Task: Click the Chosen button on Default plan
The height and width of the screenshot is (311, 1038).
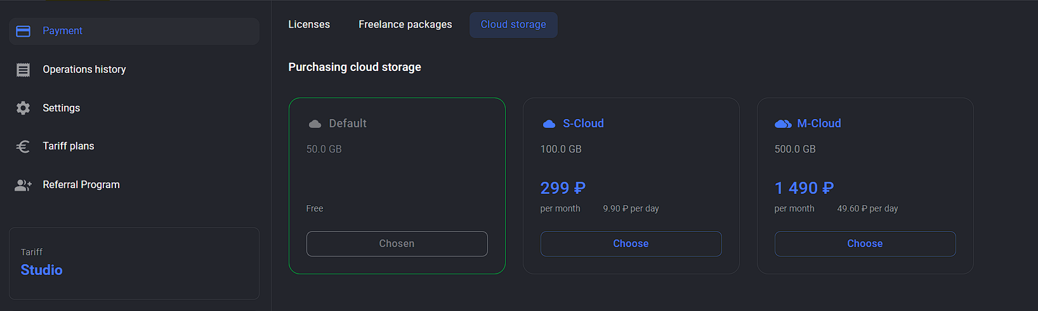Action: click(x=397, y=244)
